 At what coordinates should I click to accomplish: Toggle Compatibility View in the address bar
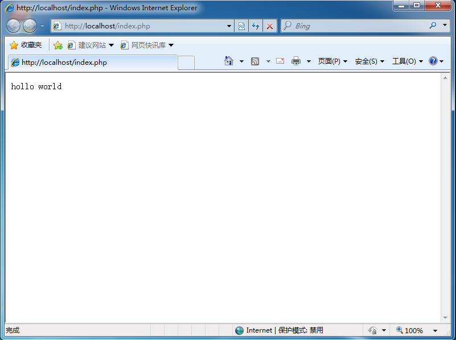coord(242,26)
